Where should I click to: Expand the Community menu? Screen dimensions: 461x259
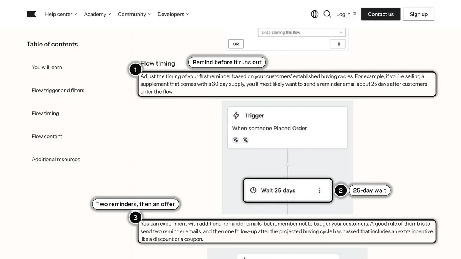tap(134, 14)
